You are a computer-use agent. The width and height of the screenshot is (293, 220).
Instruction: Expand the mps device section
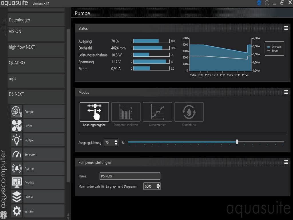[x=36, y=81]
